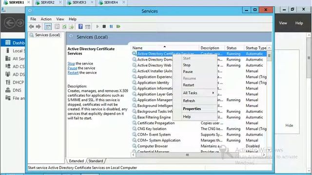Select the COM+ System Application service row
312x175 pixels.
[x=199, y=140]
